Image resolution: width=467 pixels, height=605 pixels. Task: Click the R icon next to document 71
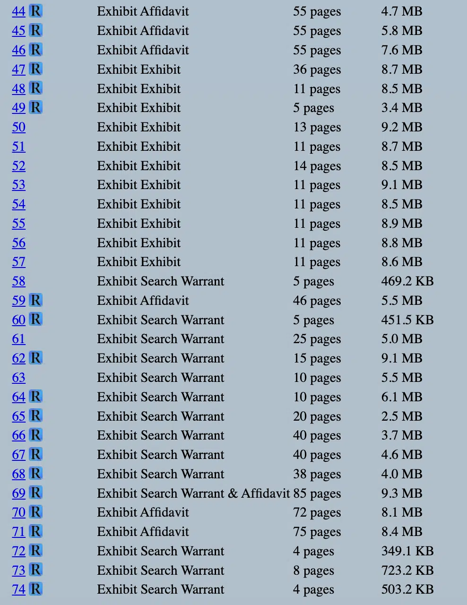coord(36,531)
